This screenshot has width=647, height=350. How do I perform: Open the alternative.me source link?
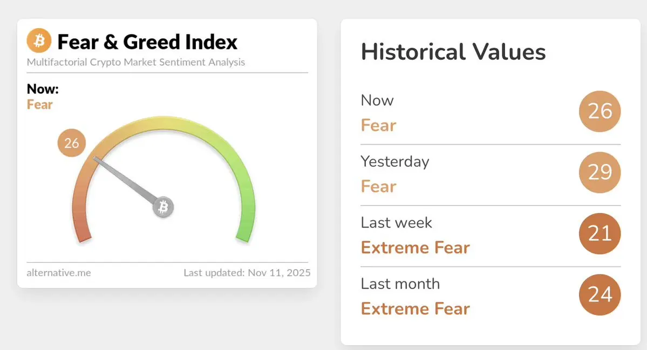(x=59, y=273)
